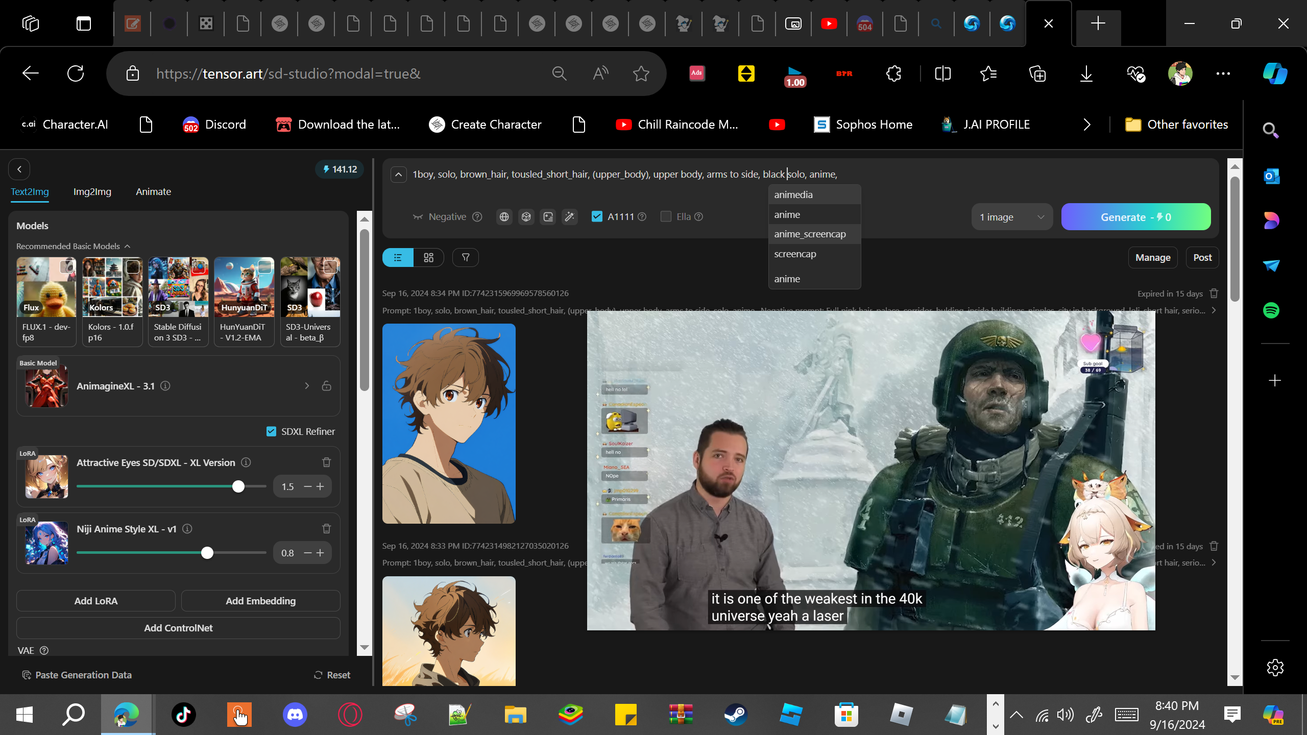This screenshot has height=735, width=1307.
Task: Add this page to favorites star
Action: point(641,73)
